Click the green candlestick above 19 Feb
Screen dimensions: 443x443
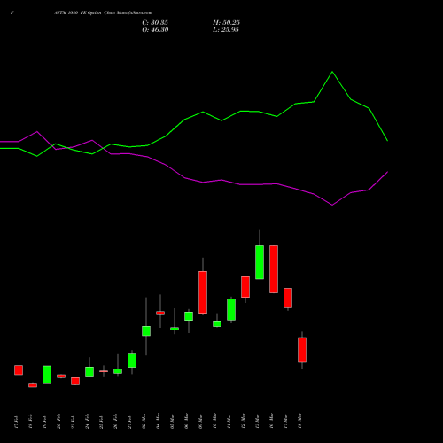click(47, 375)
